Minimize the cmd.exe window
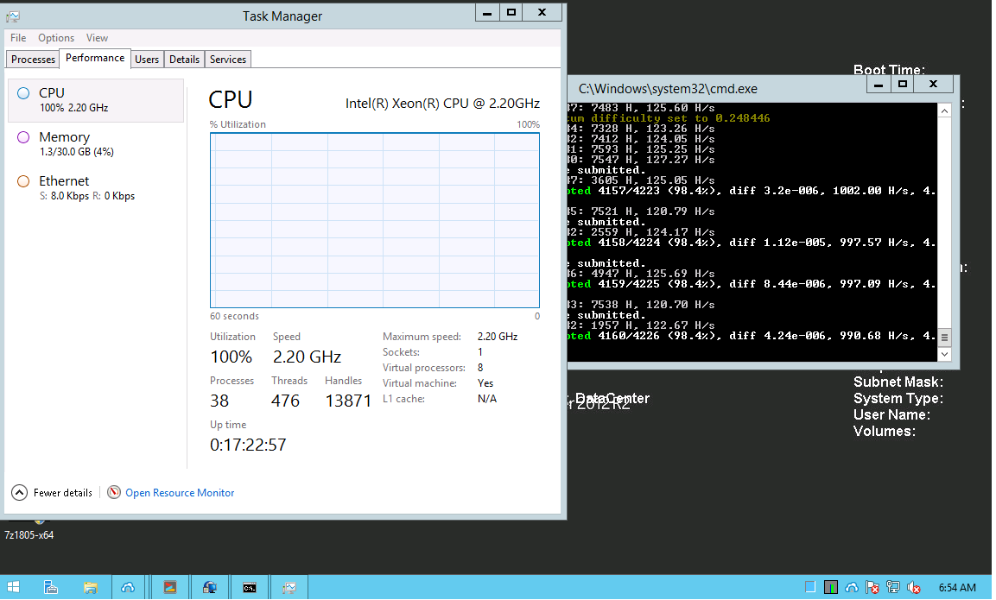 pyautogui.click(x=879, y=84)
